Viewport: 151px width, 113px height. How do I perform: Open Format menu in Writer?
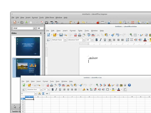(72, 31)
